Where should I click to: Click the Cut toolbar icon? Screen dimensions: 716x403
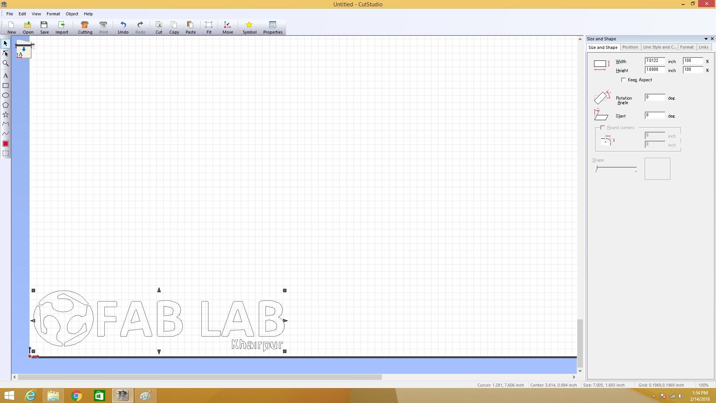159,27
